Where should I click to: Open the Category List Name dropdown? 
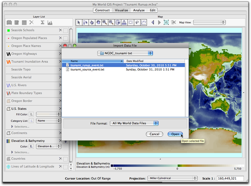48,121
